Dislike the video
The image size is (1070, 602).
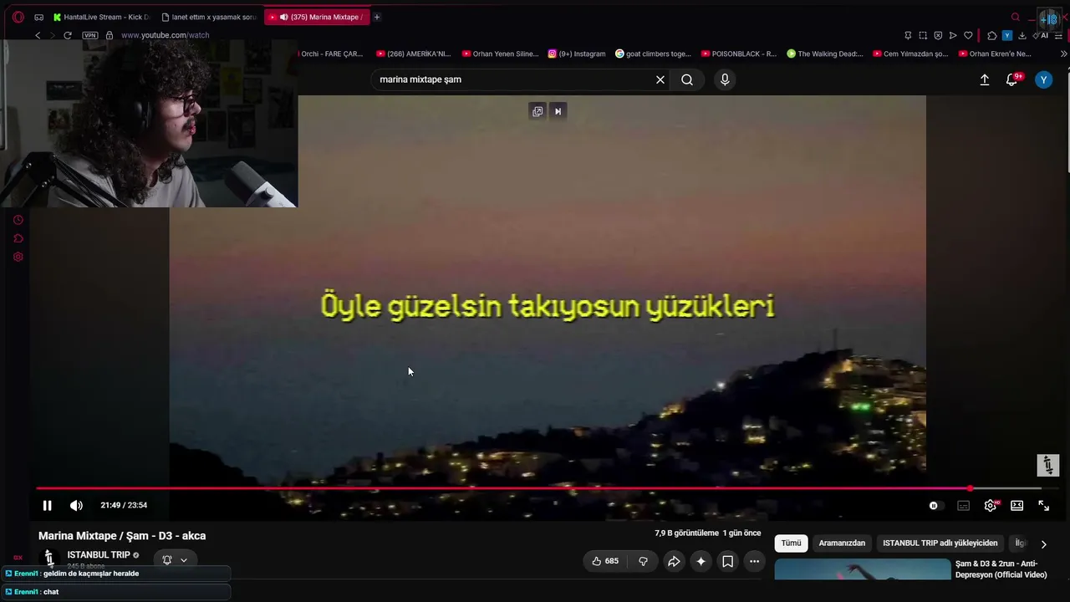(x=643, y=561)
